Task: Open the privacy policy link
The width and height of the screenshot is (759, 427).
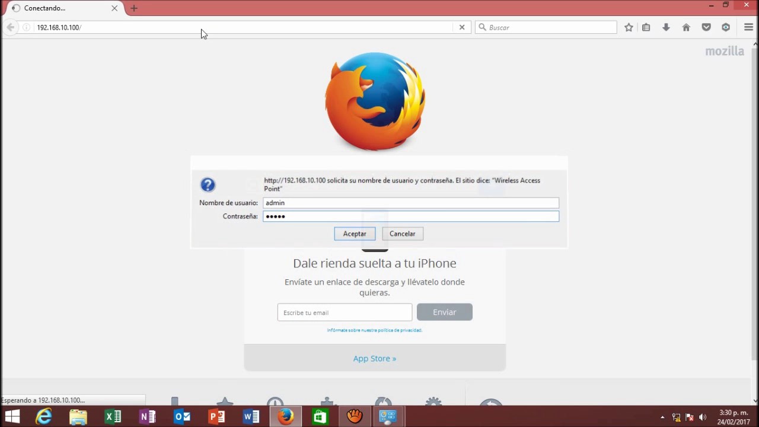Action: click(x=375, y=330)
